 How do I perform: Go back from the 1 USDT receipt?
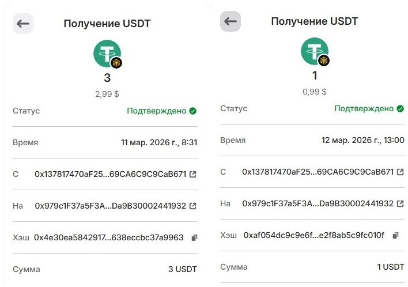click(230, 21)
